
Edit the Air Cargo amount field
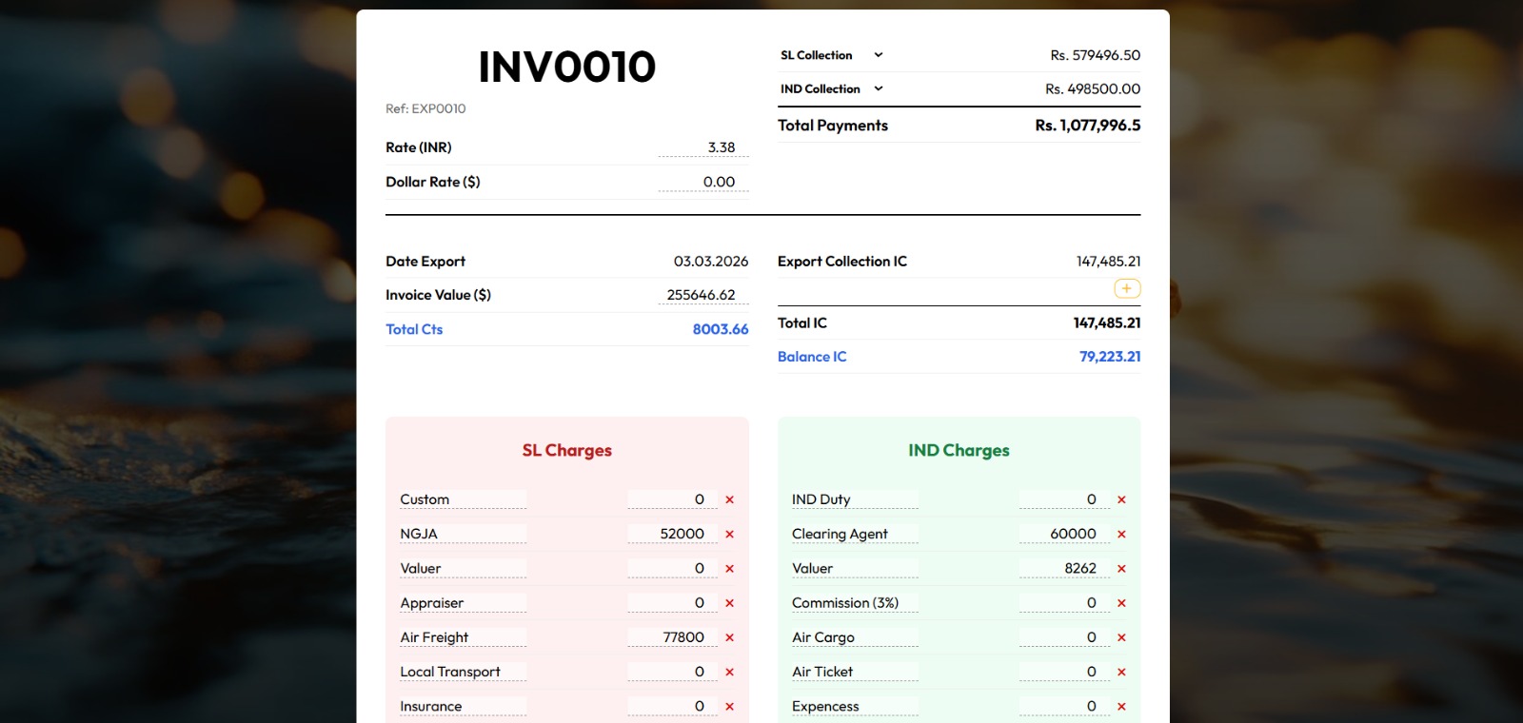1064,637
